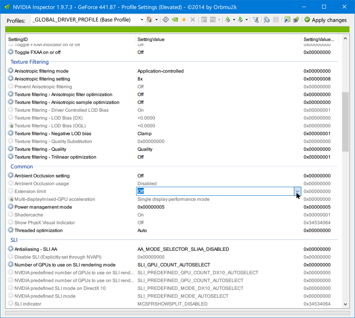Screen dimensions: 355x318
Task: Click the refresh profile settings icon
Action: [x=166, y=20]
